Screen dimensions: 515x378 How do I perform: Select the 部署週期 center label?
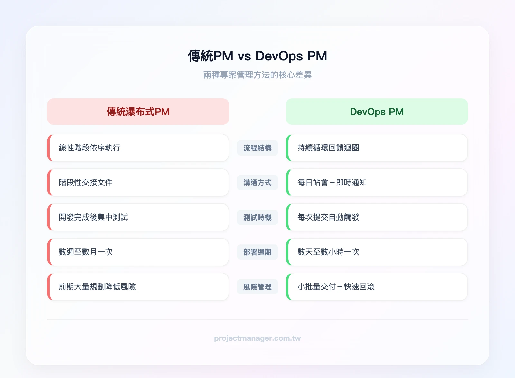[x=257, y=252]
